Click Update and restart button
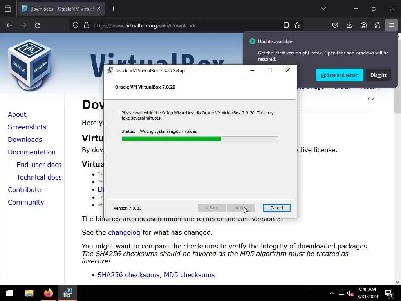 point(340,75)
